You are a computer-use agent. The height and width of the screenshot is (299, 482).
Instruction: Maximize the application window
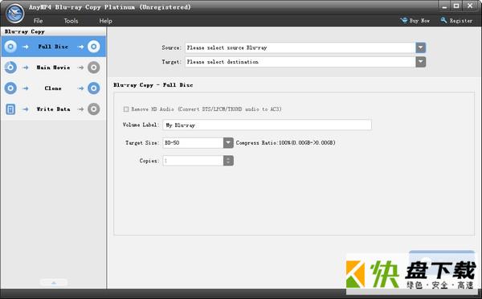tap(456, 6)
